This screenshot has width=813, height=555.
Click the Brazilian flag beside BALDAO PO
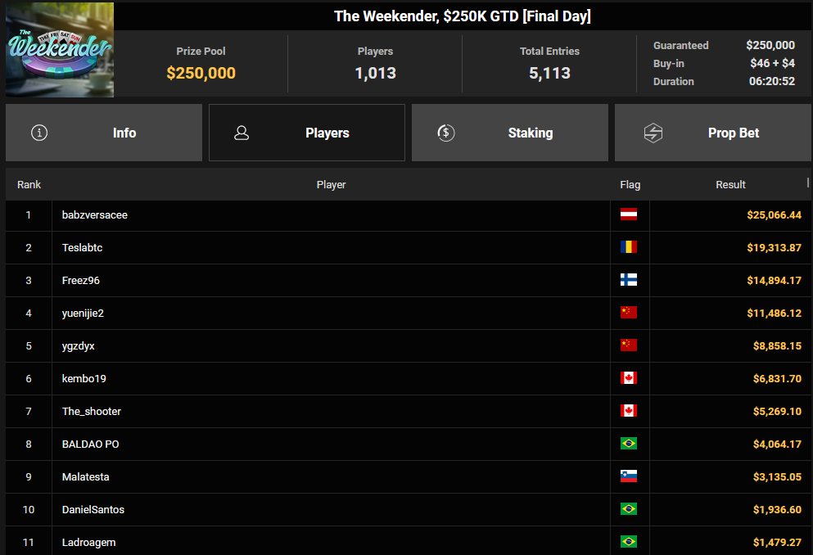tap(629, 444)
